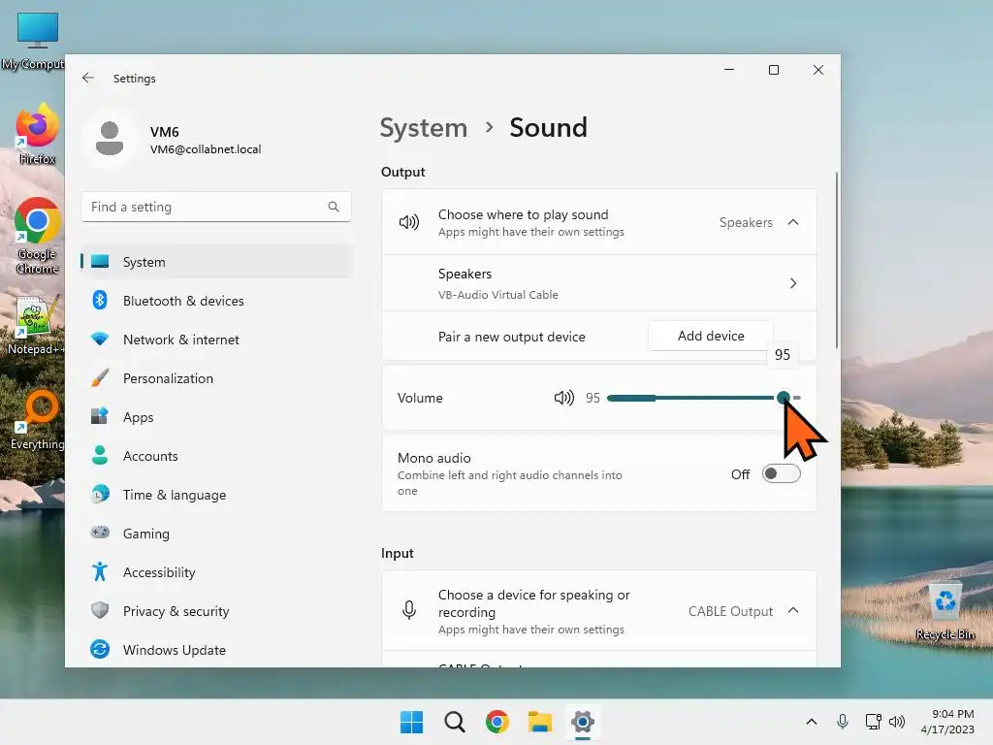Click the Find a setting search box
This screenshot has height=745, width=993.
tap(216, 208)
